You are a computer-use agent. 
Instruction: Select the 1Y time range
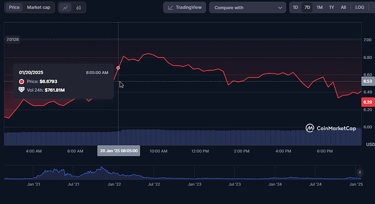click(332, 8)
